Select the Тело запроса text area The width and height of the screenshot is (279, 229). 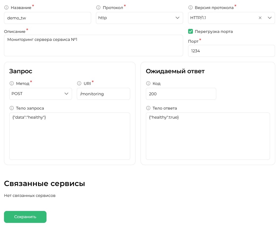(70, 135)
